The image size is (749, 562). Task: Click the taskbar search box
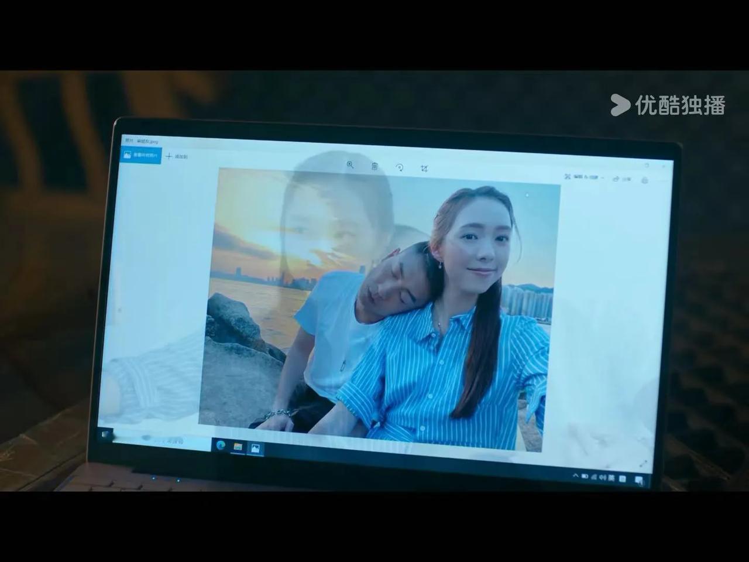tap(161, 439)
